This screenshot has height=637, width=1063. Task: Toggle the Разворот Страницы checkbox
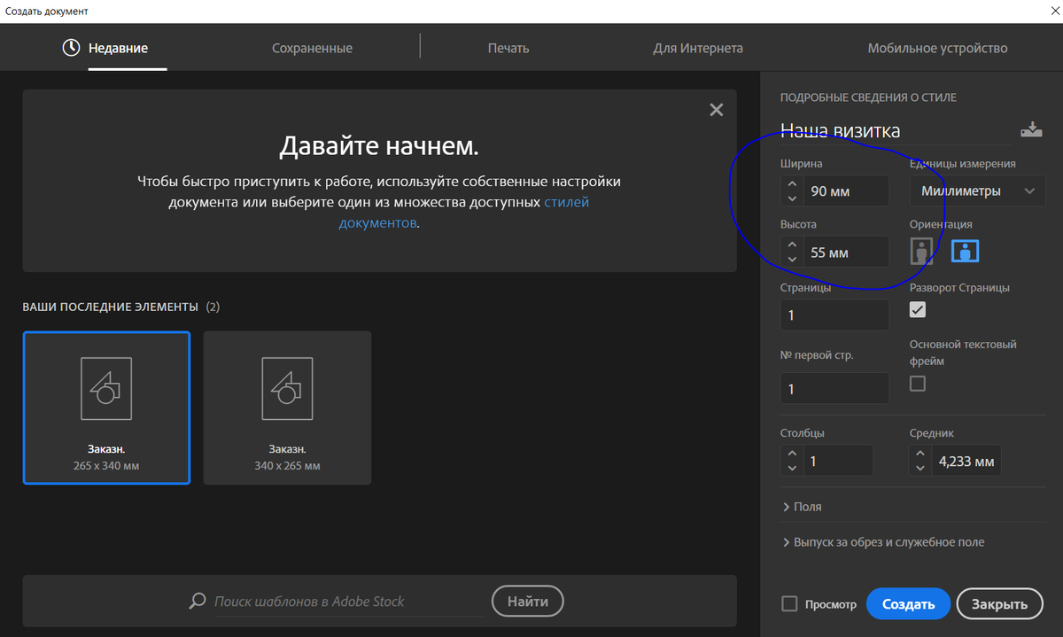coord(918,309)
